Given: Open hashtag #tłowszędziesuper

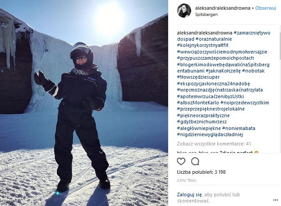Looking at the screenshot, I should pyautogui.click(x=198, y=77).
